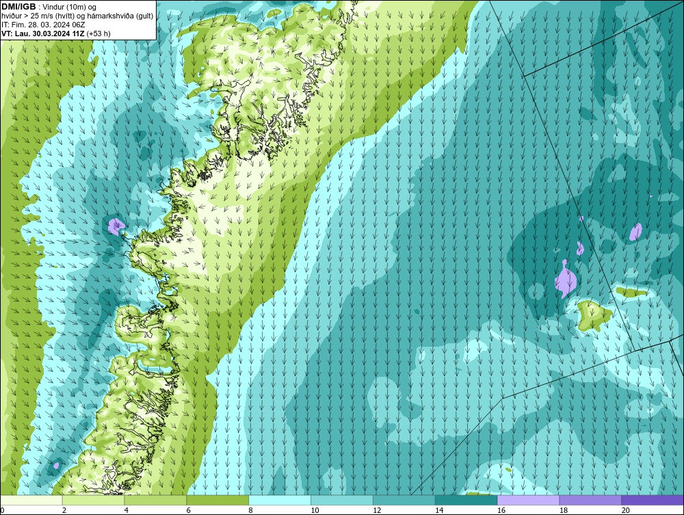684x515 pixels.
Task: Click the legend value label 14
Action: point(439,510)
